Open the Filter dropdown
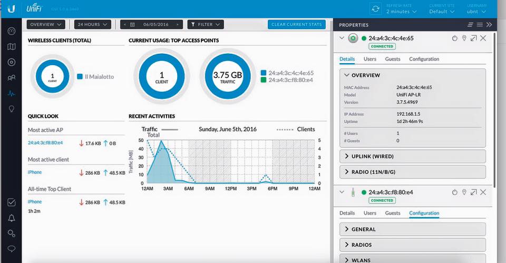The width and height of the screenshot is (506, 263). click(x=206, y=25)
